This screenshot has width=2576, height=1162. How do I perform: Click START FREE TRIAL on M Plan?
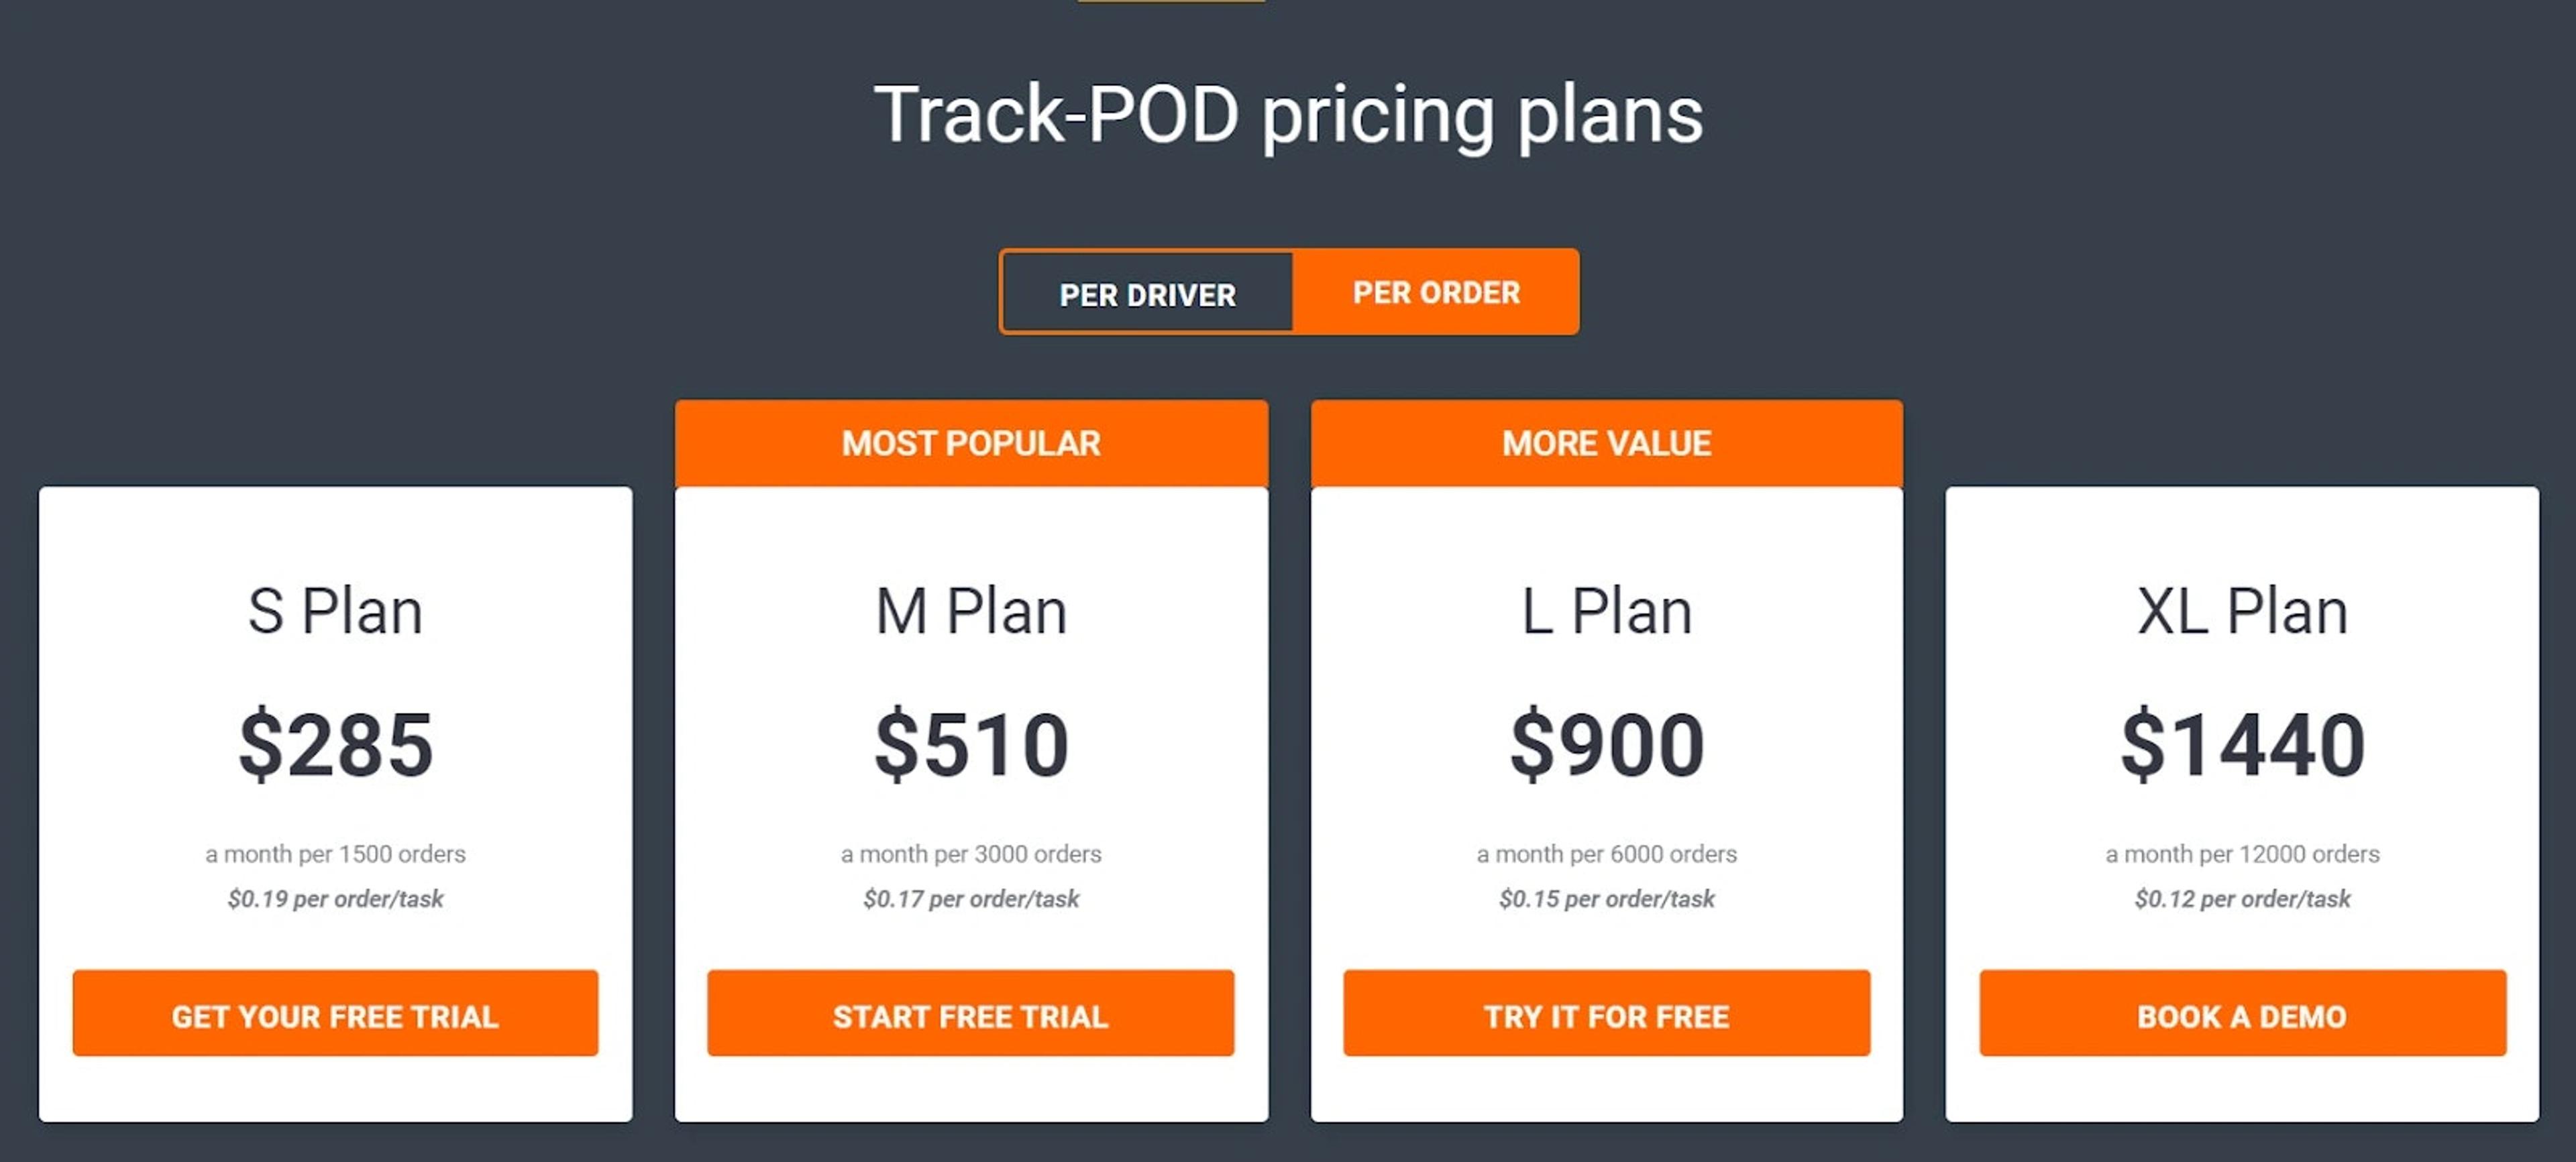969,1015
